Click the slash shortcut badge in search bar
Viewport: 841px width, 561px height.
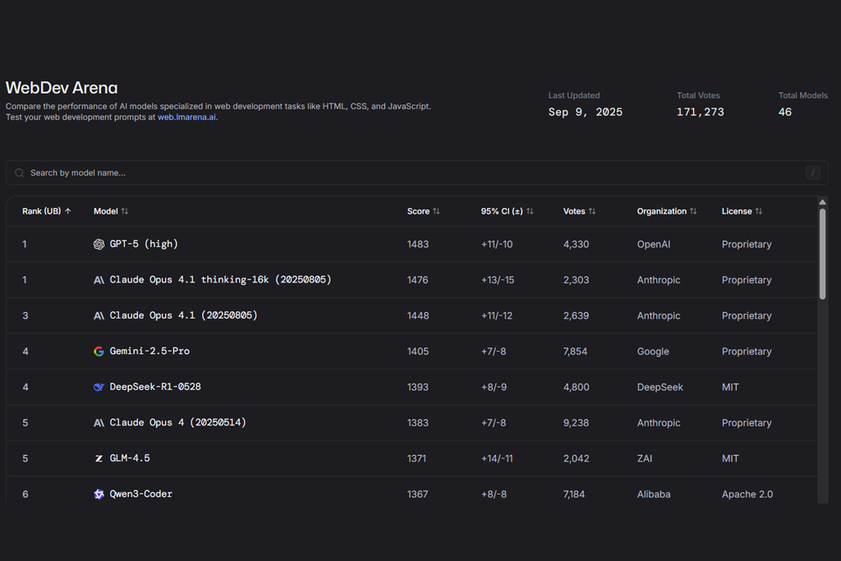coord(812,172)
